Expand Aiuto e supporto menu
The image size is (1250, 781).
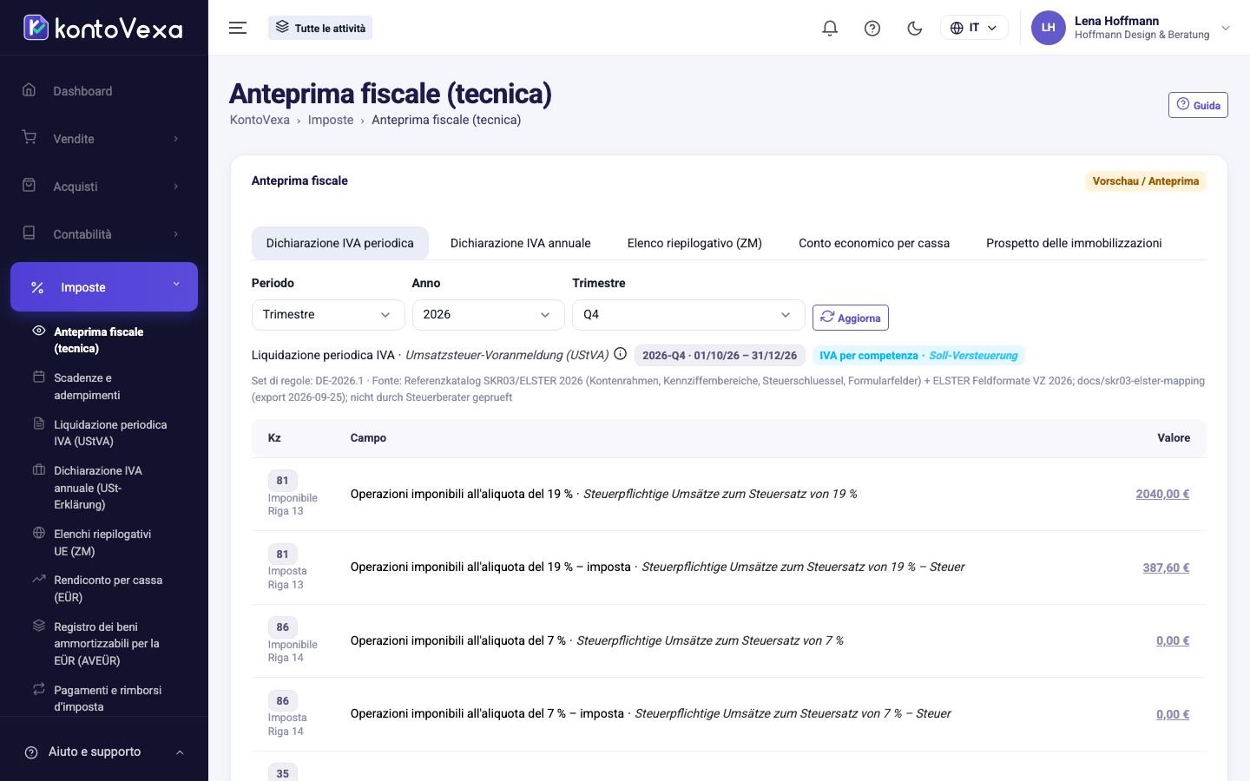coord(104,751)
